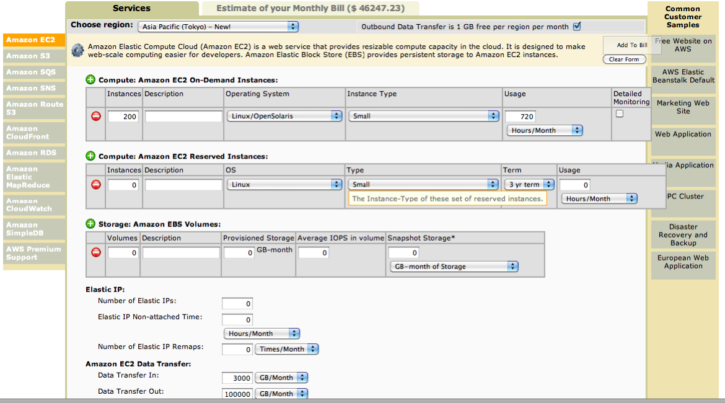The image size is (725, 403).
Task: Open Estimate of your Monthly Bill tab
Action: (x=310, y=8)
